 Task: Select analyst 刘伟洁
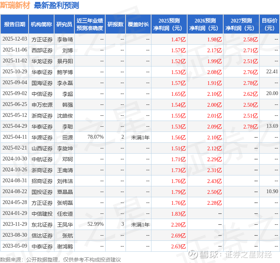pos(65,181)
